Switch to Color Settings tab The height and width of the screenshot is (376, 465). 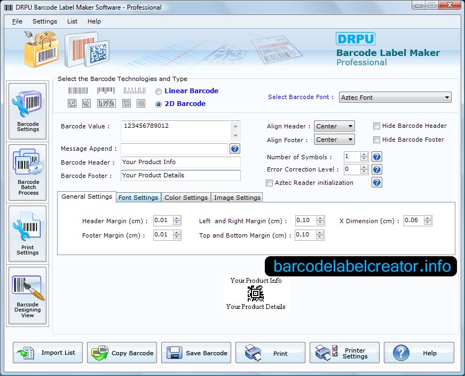pos(186,198)
